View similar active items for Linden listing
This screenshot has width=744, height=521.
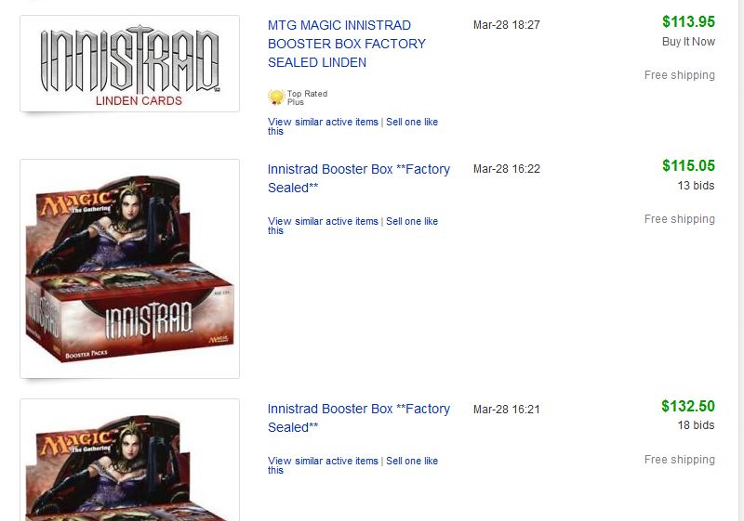(323, 122)
